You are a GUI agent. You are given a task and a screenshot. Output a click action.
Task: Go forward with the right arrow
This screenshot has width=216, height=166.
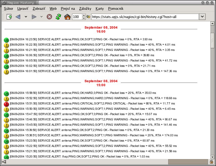coord(34,17)
